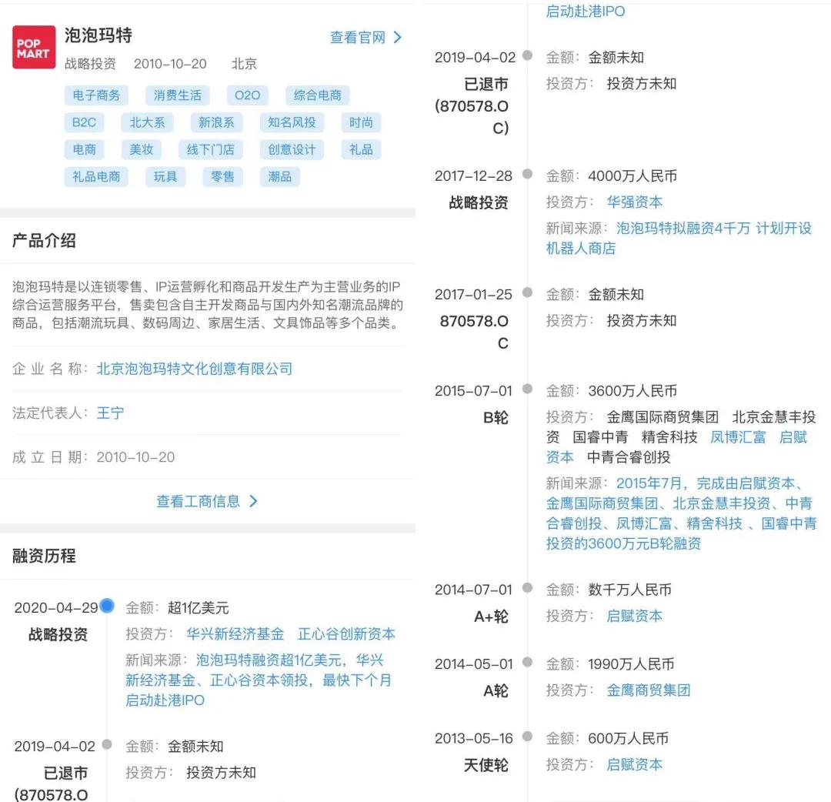
Task: Click the amount text 1990万人民币
Action: click(x=631, y=664)
